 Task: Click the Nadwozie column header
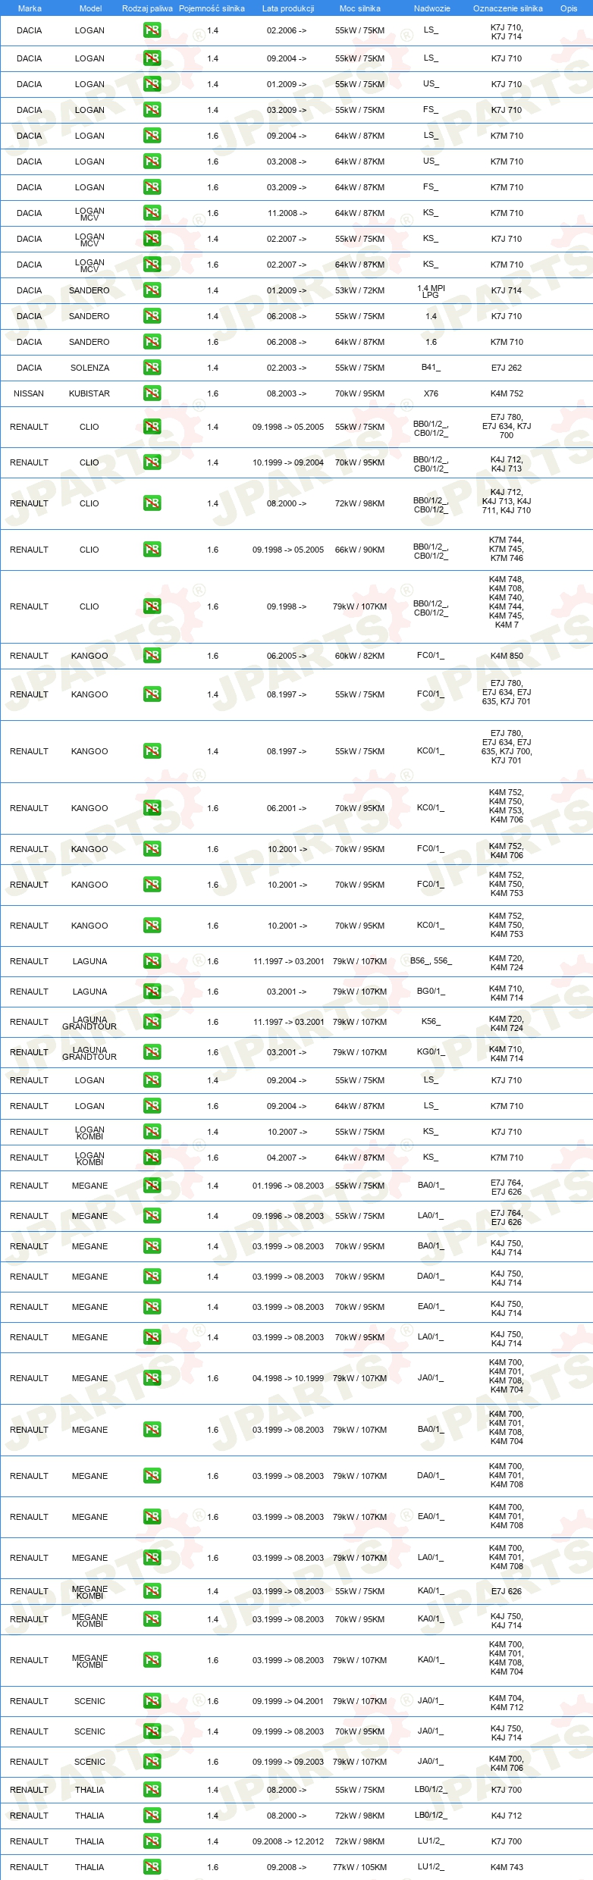pyautogui.click(x=431, y=8)
